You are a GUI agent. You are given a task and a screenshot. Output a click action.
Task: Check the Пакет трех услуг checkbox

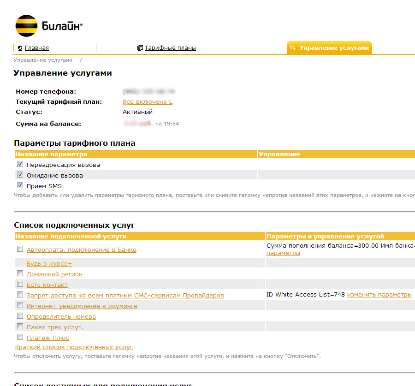pos(20,326)
